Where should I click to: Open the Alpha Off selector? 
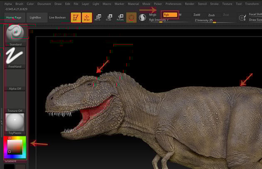[x=15, y=79]
